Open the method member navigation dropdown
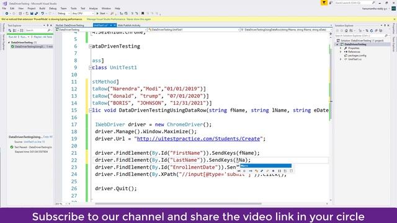Screen dimensions: 397x223 point(286,30)
